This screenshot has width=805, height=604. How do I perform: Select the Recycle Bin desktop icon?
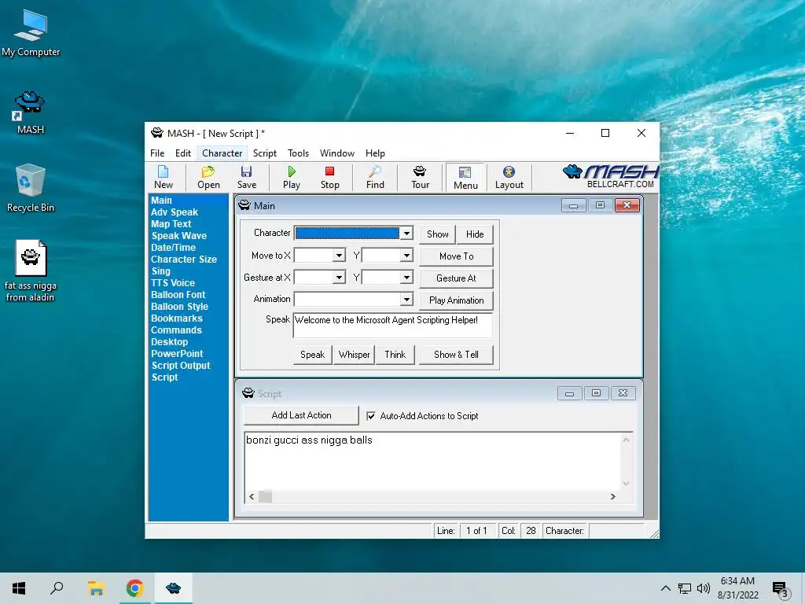31,188
